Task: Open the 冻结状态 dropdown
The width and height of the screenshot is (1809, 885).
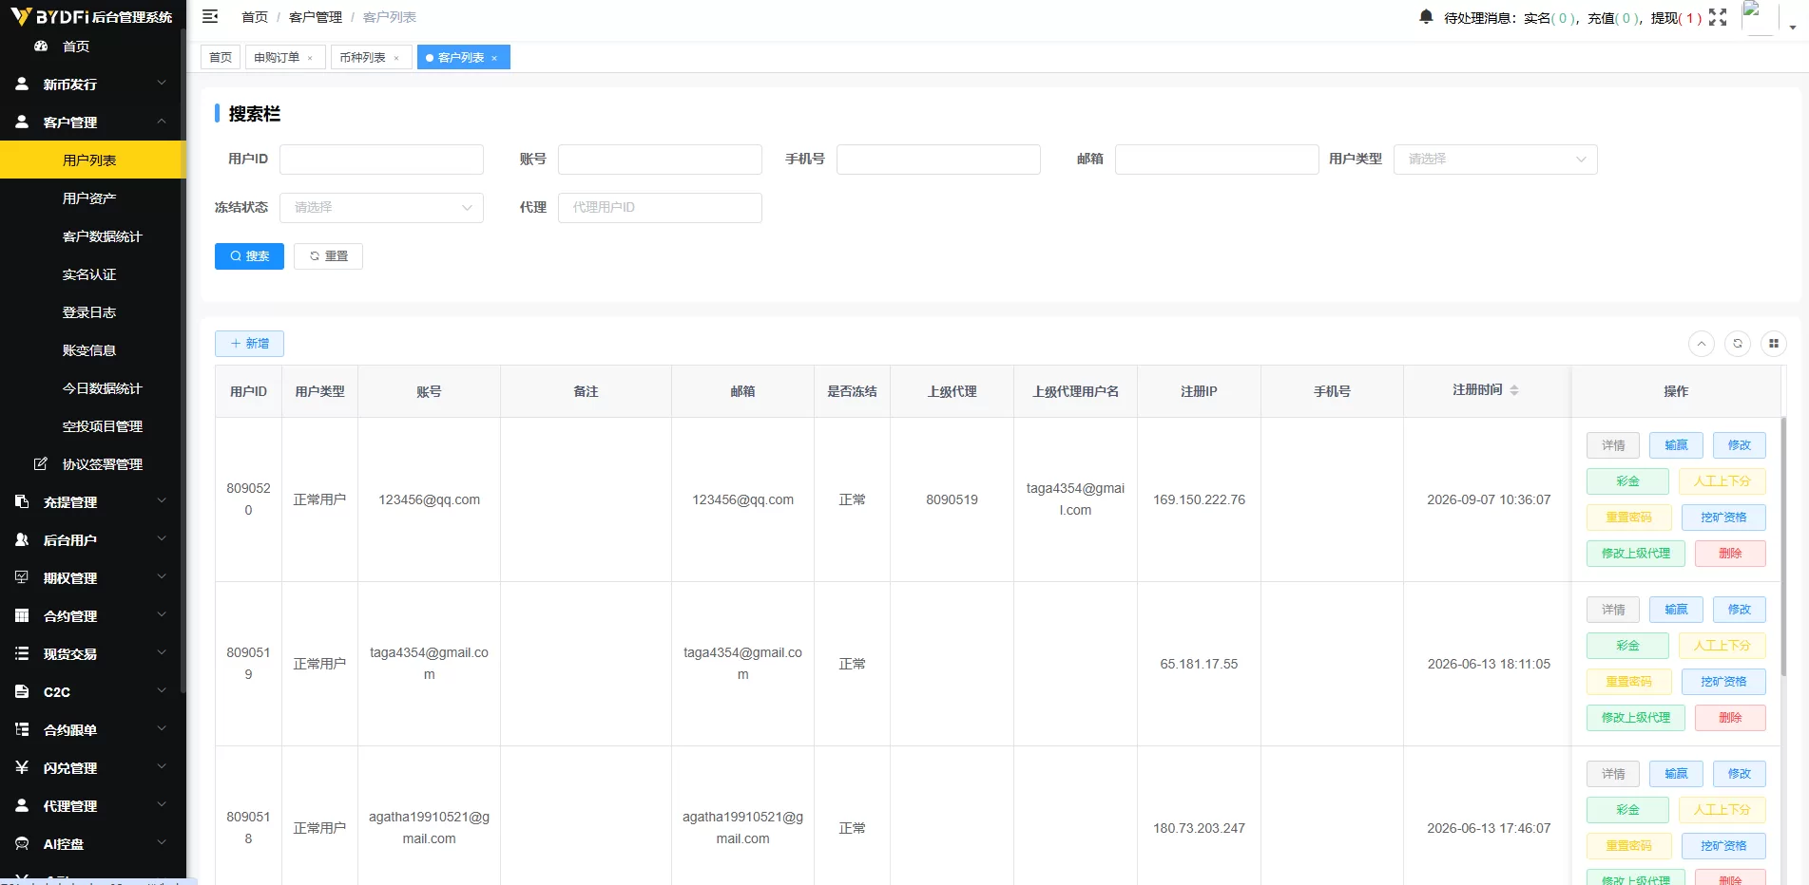Action: point(381,208)
